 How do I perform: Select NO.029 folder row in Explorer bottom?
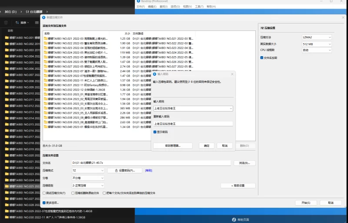49,211
